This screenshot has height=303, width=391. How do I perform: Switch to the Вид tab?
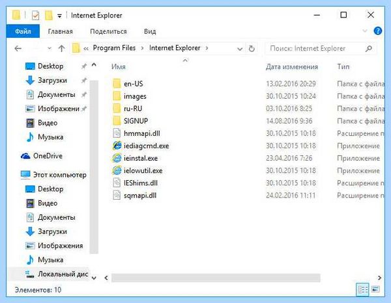(150, 31)
